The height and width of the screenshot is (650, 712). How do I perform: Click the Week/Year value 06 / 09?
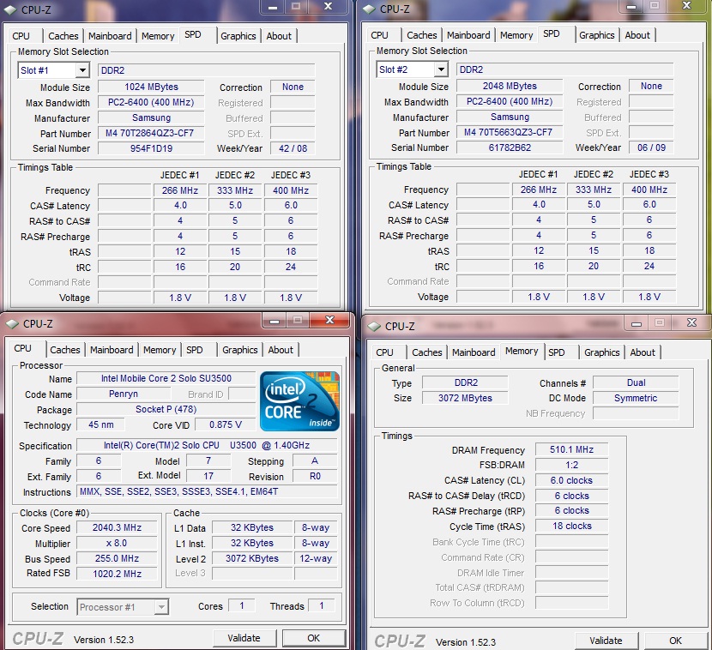tap(651, 147)
